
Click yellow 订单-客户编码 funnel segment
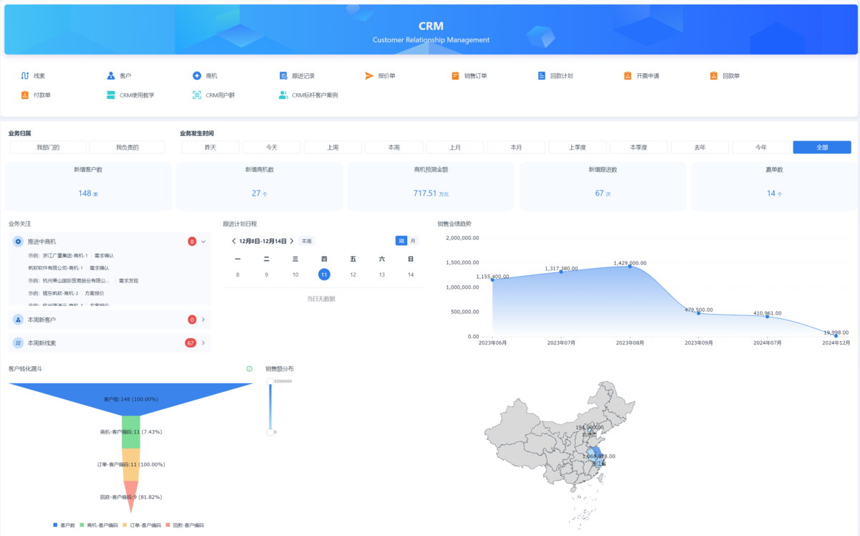(x=130, y=464)
